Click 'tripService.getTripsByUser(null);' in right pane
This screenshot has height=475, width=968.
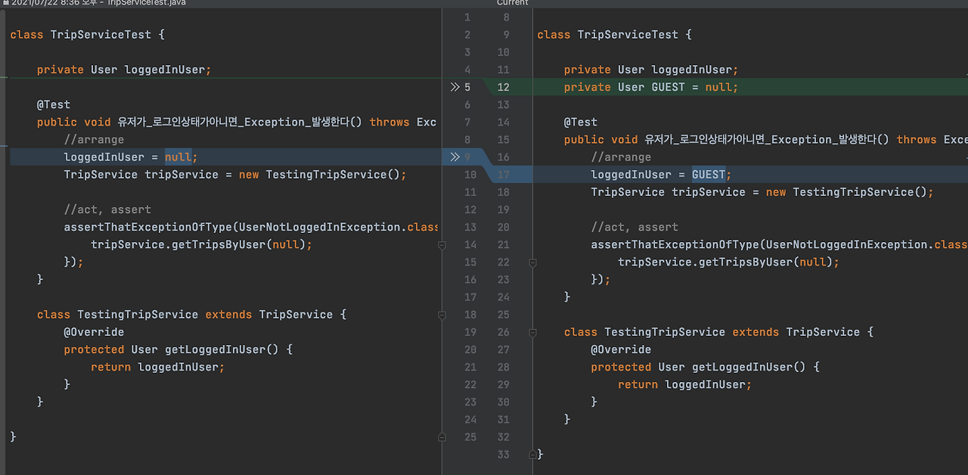(728, 262)
